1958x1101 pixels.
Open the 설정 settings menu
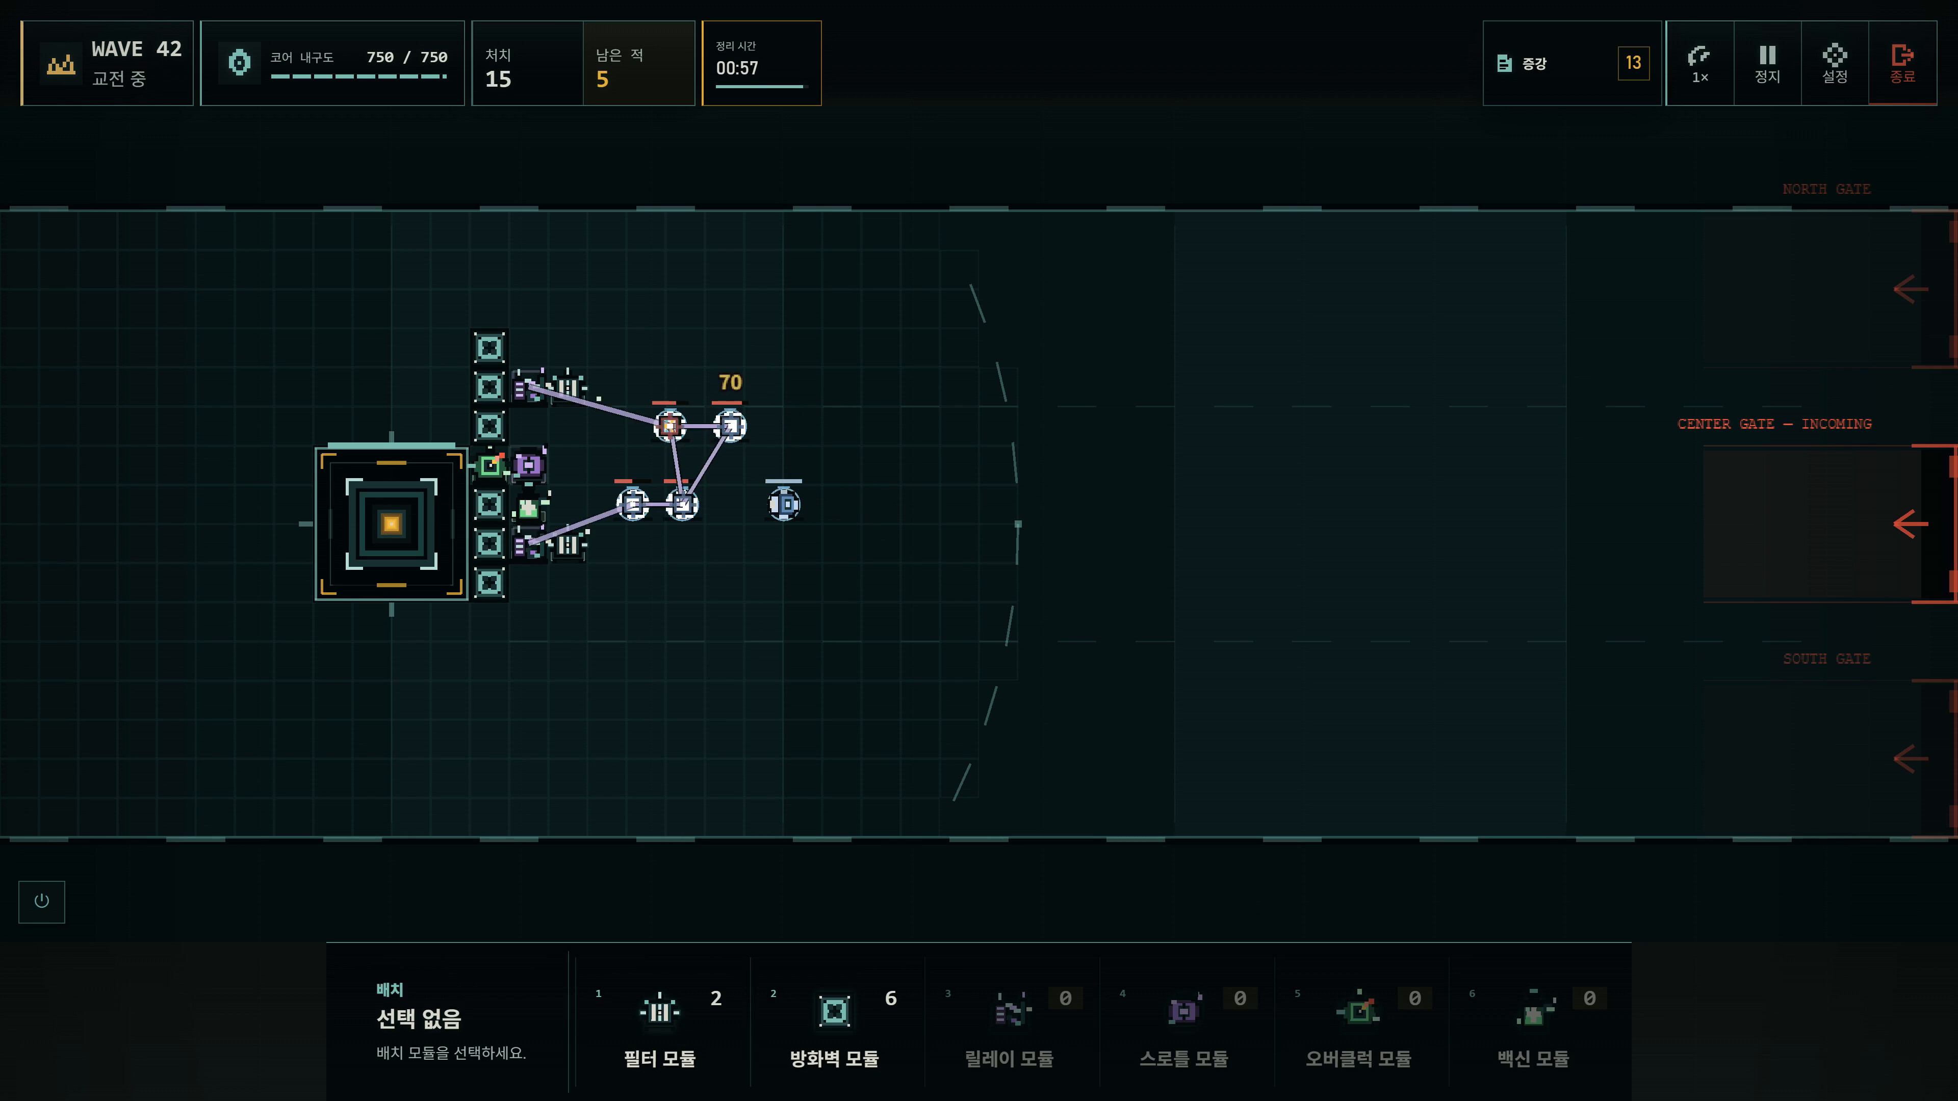click(x=1835, y=63)
